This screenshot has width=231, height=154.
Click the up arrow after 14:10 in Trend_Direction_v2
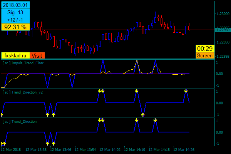[x=143, y=114]
